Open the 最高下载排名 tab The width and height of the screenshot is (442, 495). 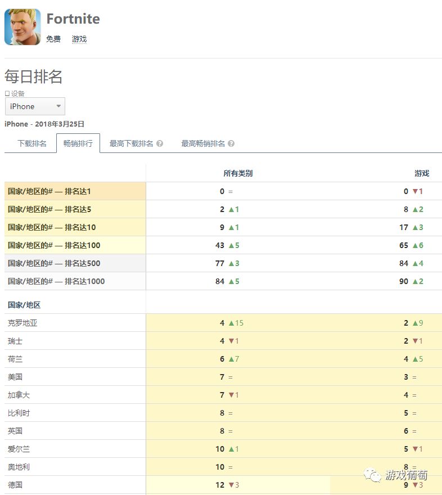tap(131, 143)
